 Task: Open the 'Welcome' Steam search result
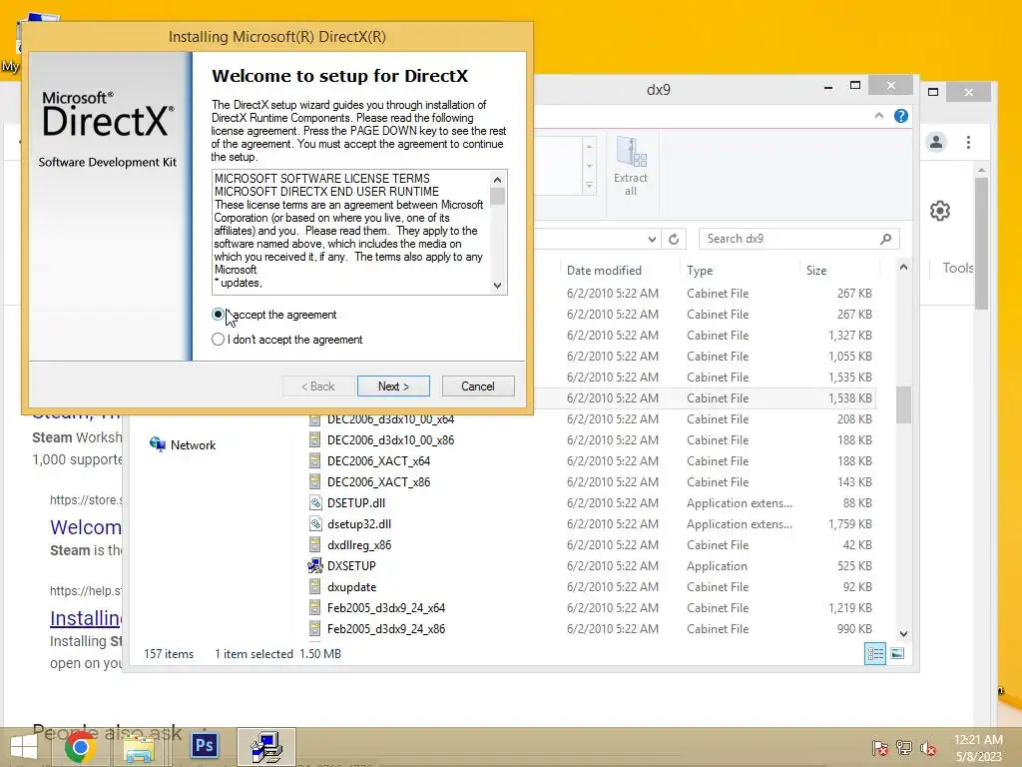click(x=86, y=527)
